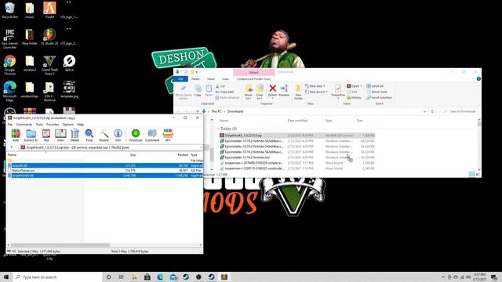Click the Search Downloads input field

click(458, 111)
